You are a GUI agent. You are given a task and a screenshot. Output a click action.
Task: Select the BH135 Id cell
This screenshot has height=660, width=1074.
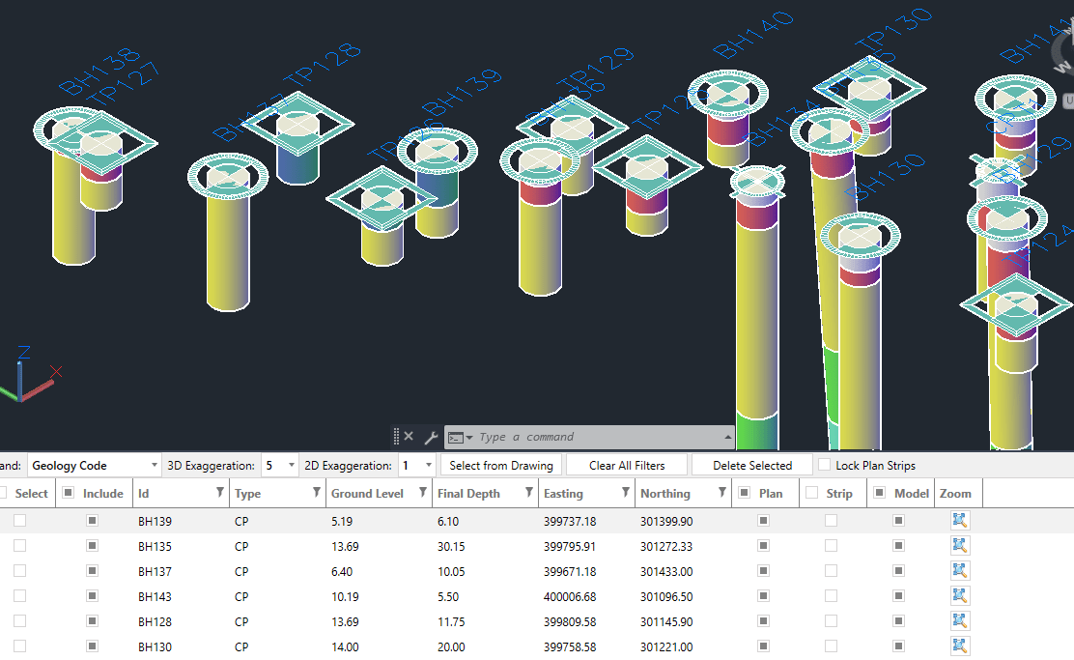tap(155, 546)
